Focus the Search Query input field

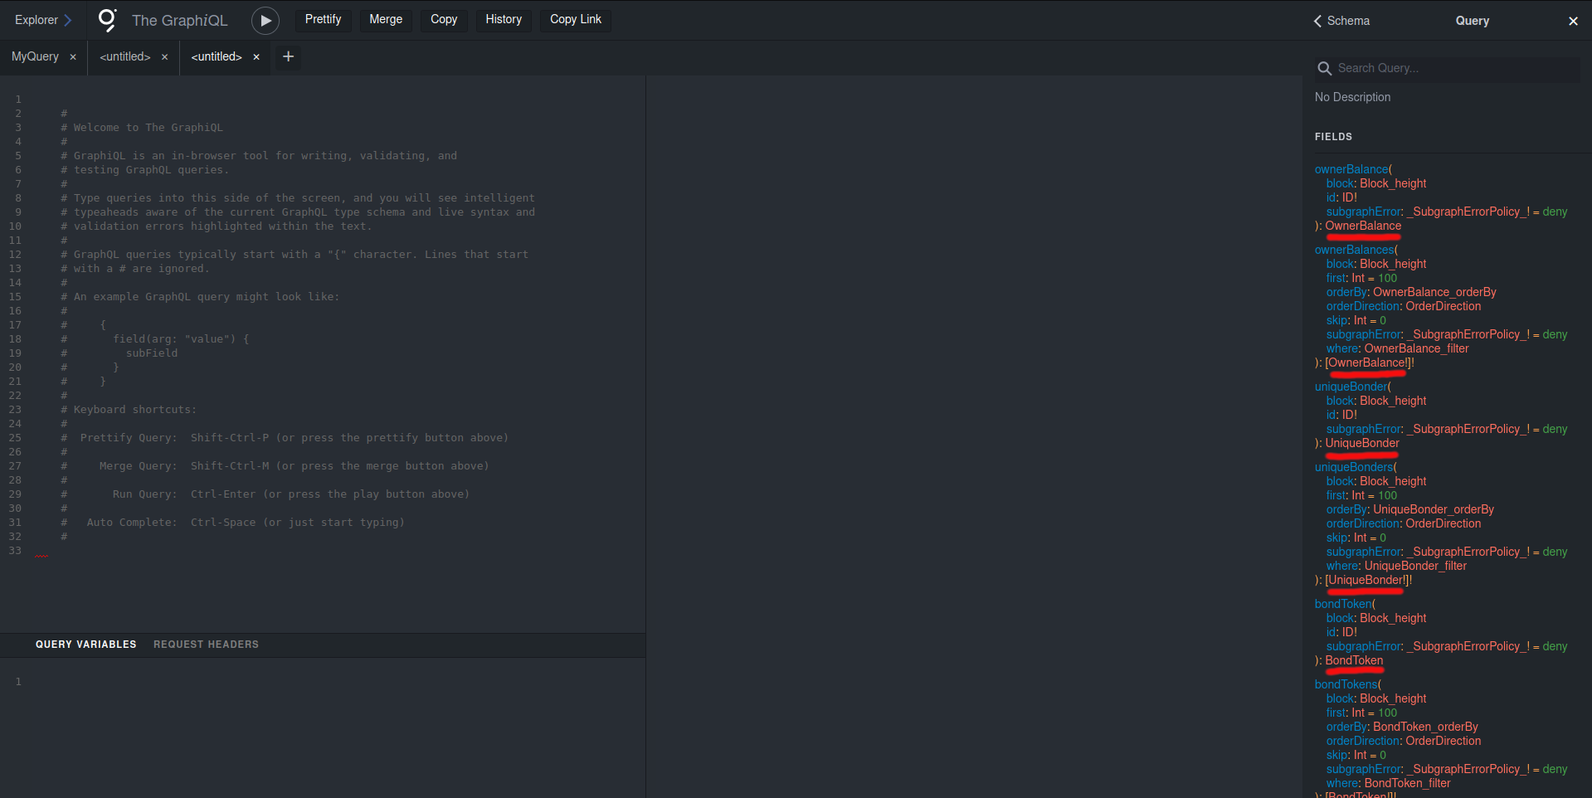click(x=1452, y=69)
